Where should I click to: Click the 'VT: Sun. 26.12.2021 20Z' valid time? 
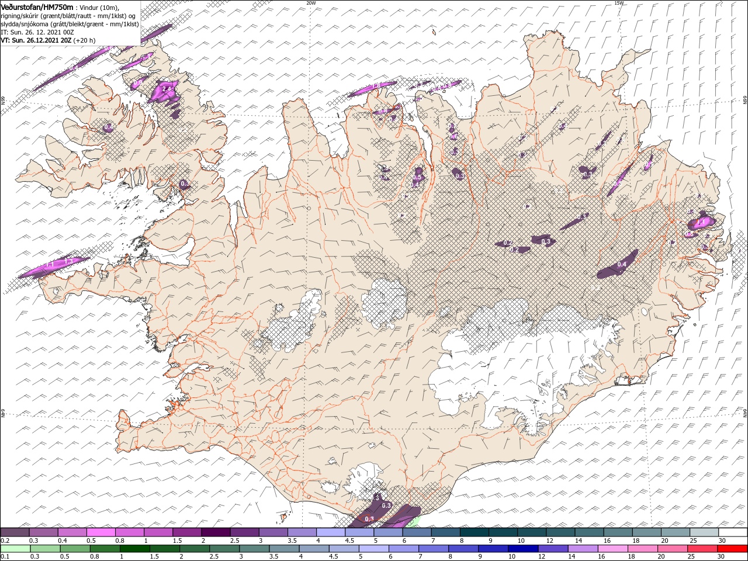click(36, 40)
